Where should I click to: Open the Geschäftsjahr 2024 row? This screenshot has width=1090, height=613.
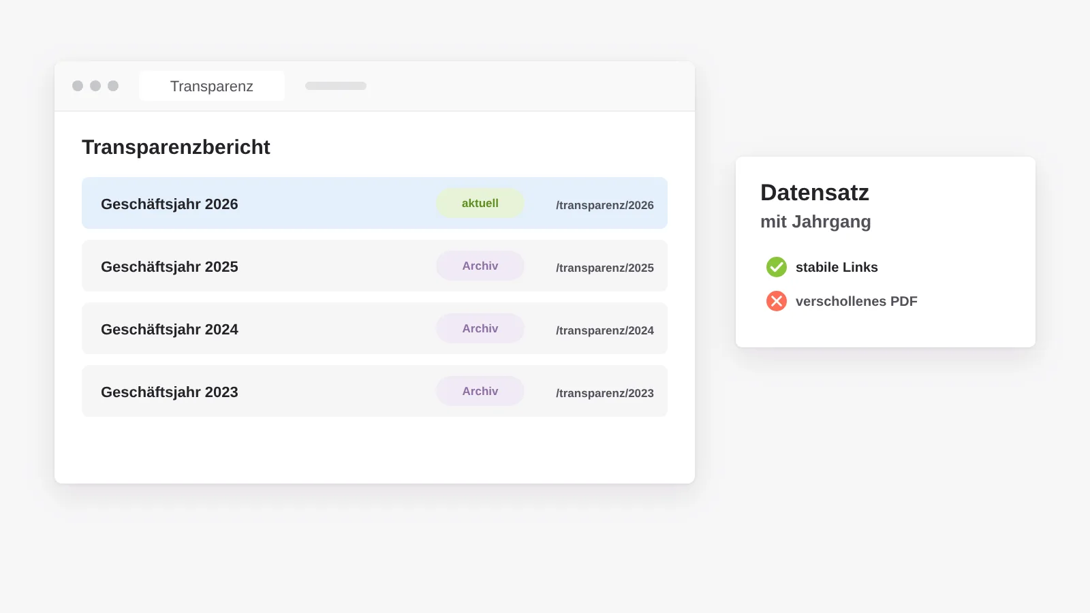tap(375, 328)
